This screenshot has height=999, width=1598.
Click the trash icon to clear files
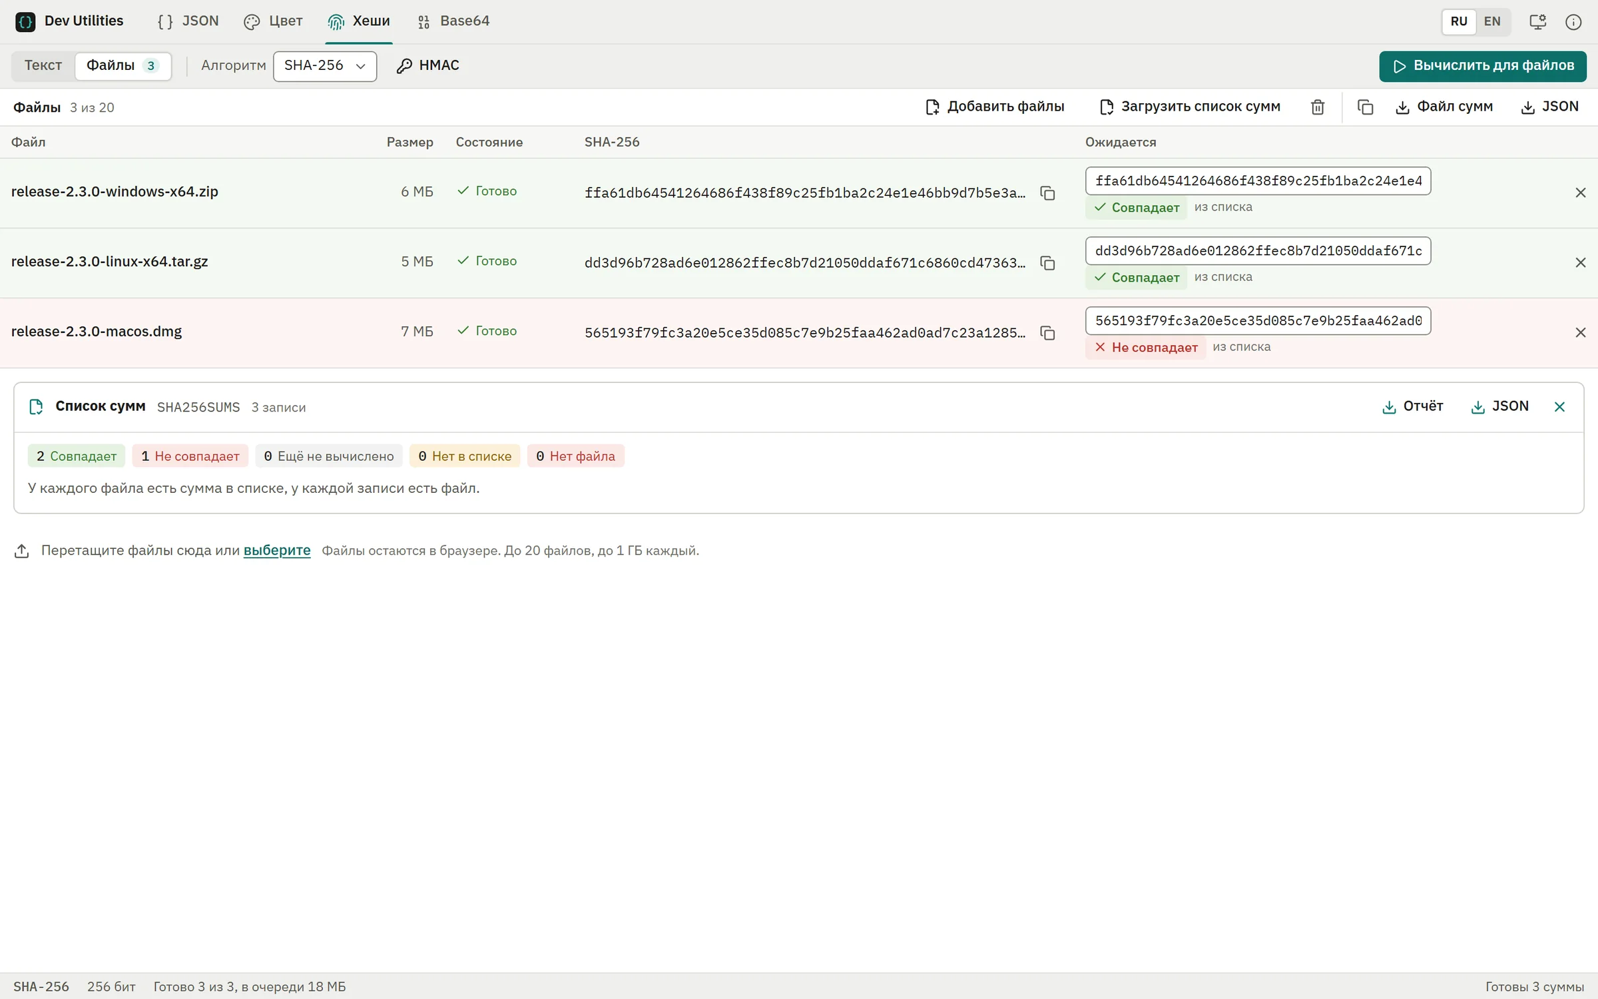1318,107
